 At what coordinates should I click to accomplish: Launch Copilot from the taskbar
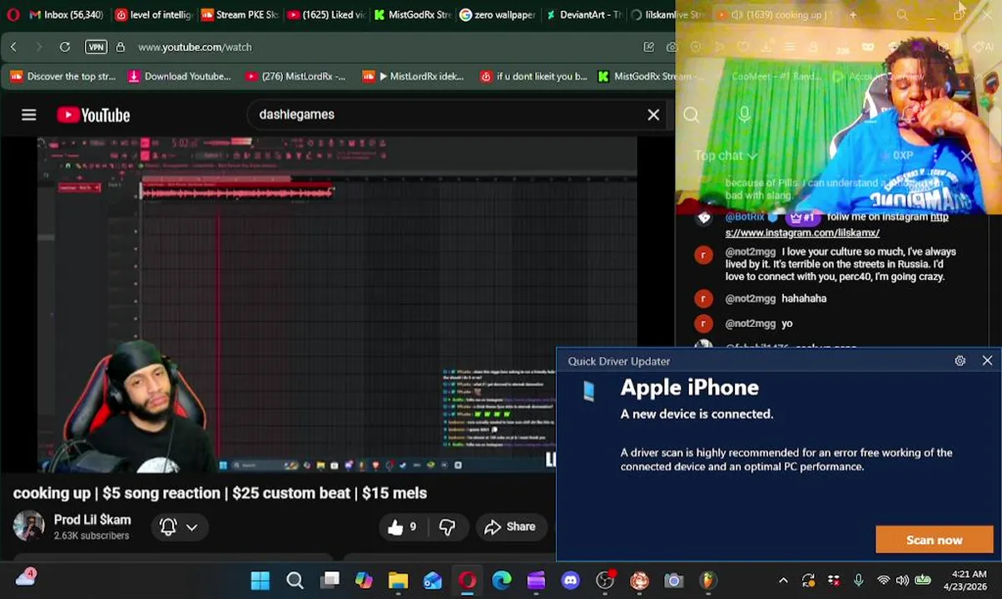[364, 580]
